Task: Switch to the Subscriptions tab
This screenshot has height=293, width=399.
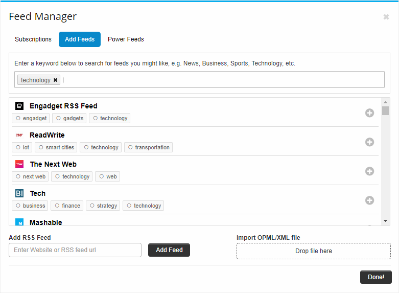Action: [x=33, y=39]
